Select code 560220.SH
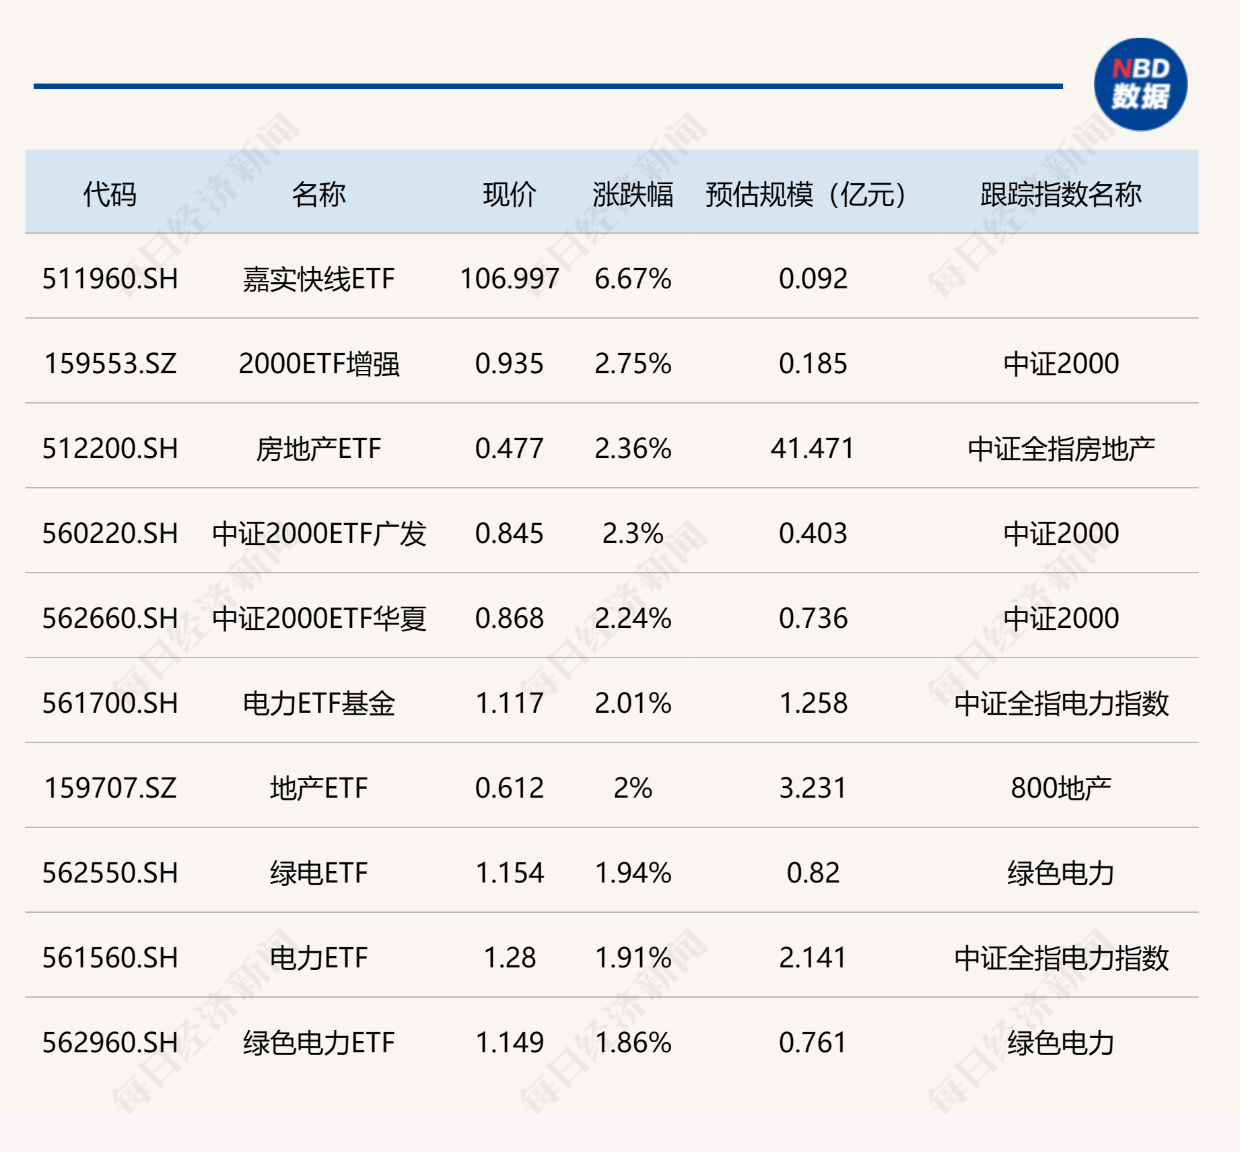Screen dimensions: 1240x1152 coord(110,534)
